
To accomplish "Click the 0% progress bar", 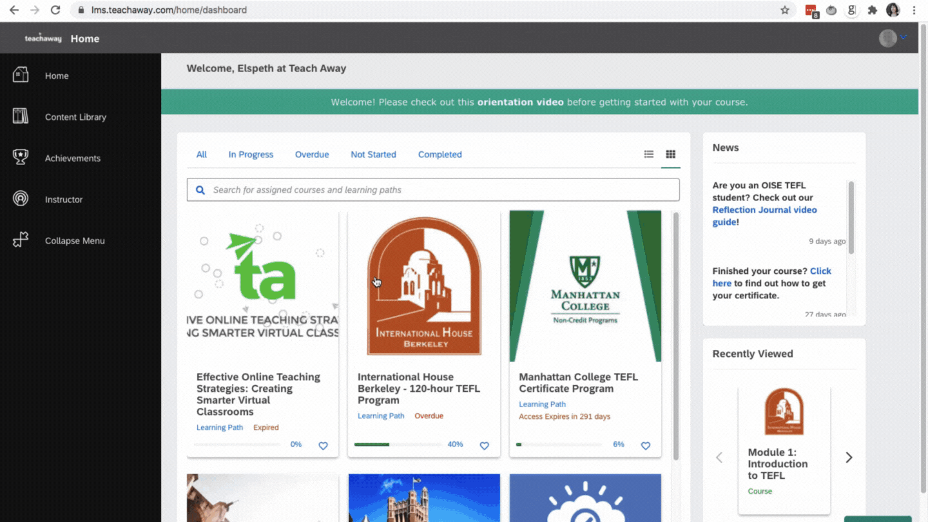I will click(237, 445).
